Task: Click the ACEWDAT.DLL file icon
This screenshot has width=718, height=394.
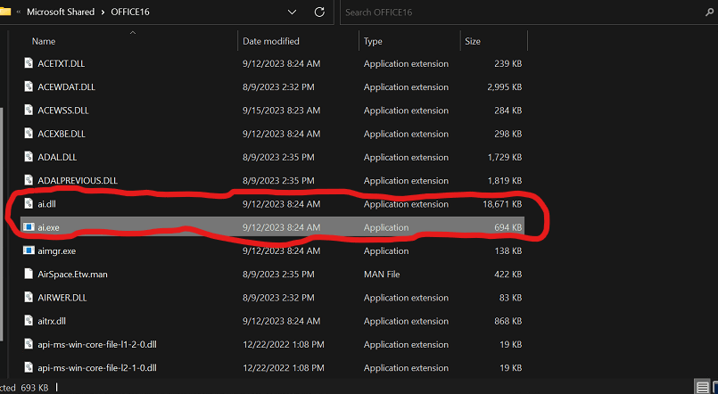Action: pos(29,86)
